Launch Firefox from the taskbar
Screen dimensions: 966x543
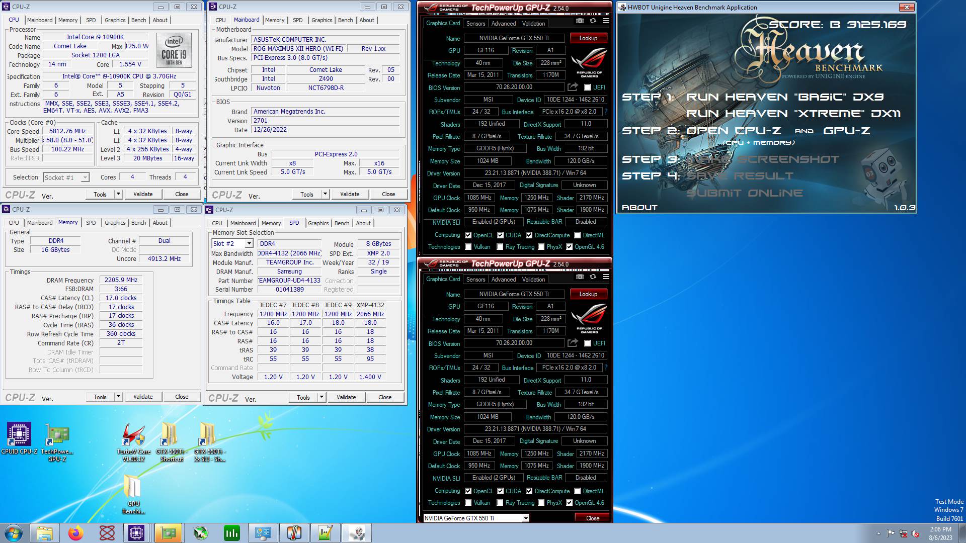[x=76, y=533]
